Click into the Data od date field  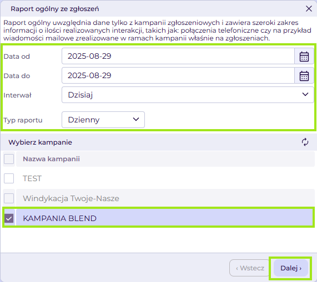tap(178, 57)
